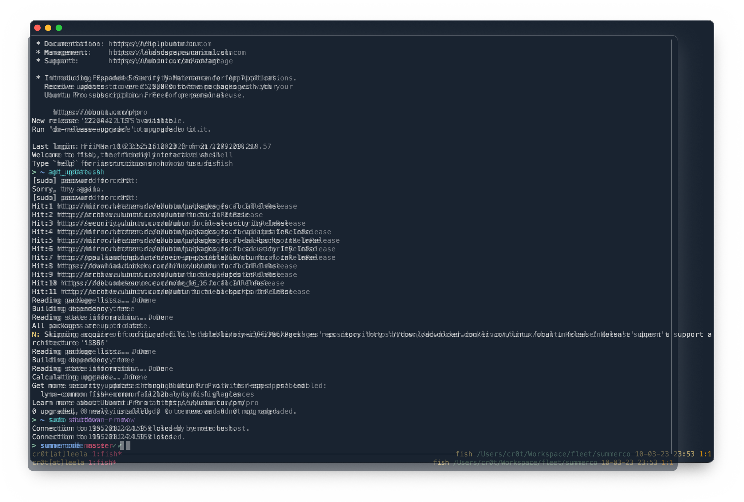The width and height of the screenshot is (744, 502).
Task: Open the https://help.ubuntu.com link
Action: pos(160,44)
